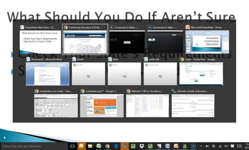249x150 pixels.
Task: Open the highlighted chat app taskbar icon
Action: 124,146
